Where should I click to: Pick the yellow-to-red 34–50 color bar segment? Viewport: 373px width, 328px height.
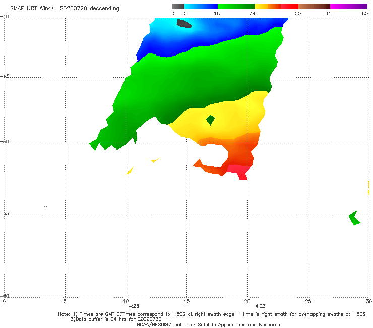click(x=276, y=6)
